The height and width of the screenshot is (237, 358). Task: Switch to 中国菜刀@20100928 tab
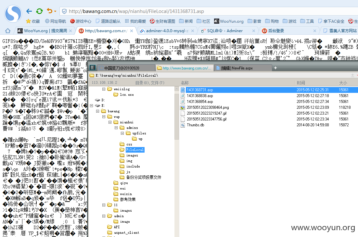click(x=126, y=68)
